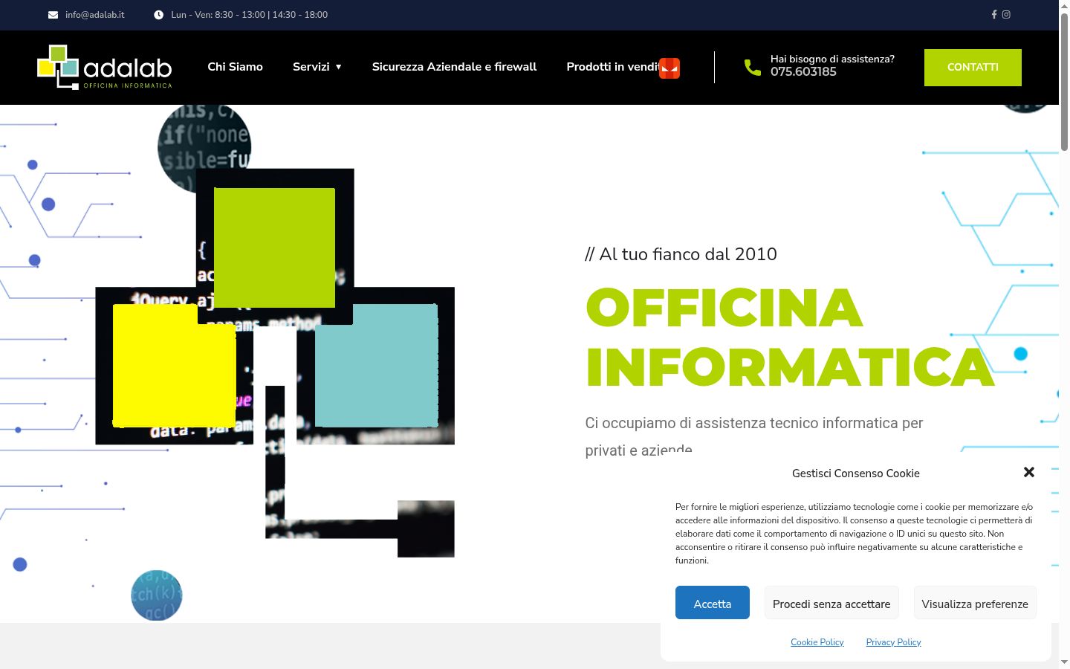1070x669 pixels.
Task: Click the OFFICINA INFORMATICA heading
Action: tap(790, 337)
